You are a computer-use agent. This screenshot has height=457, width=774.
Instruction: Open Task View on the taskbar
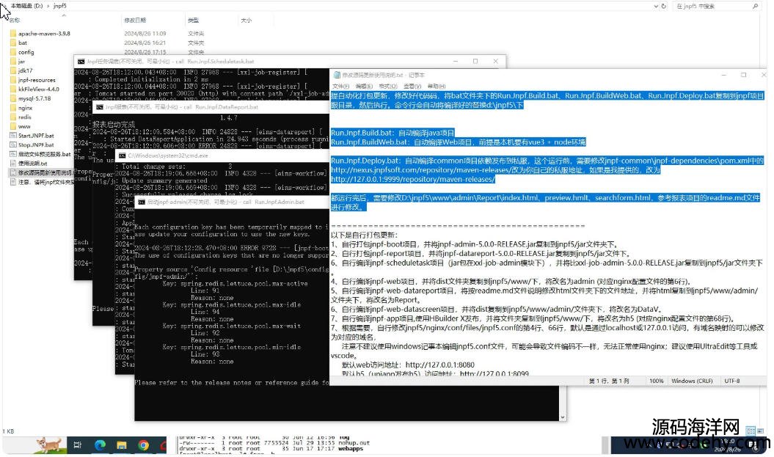[x=78, y=445]
